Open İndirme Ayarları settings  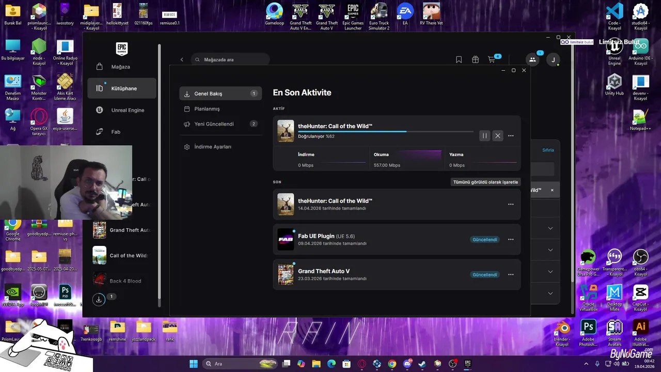[x=221, y=147]
